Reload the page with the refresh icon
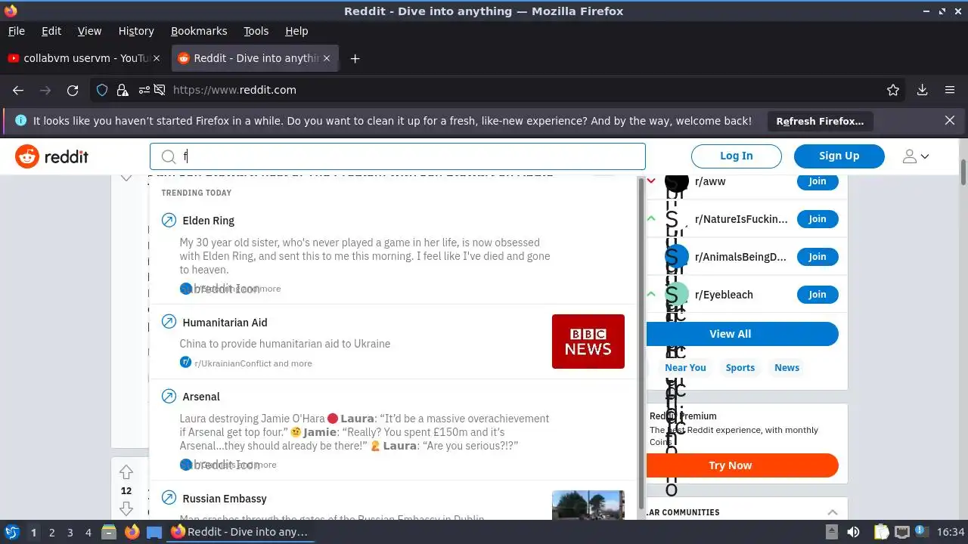The height and width of the screenshot is (544, 968). pyautogui.click(x=73, y=90)
